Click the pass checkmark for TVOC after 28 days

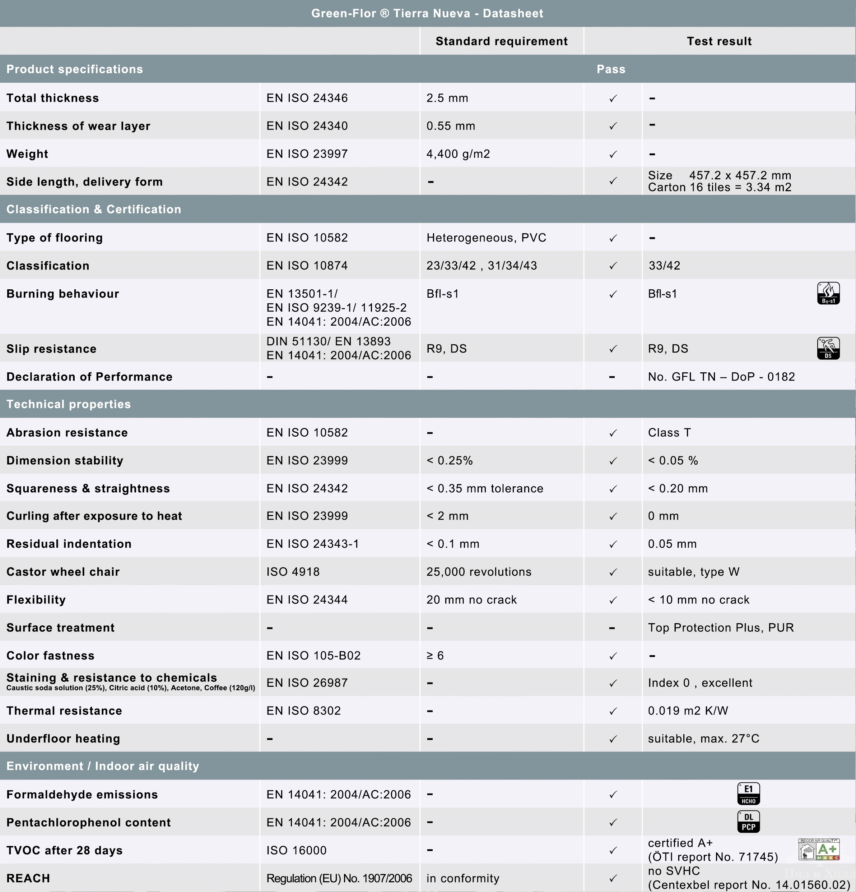pos(613,850)
